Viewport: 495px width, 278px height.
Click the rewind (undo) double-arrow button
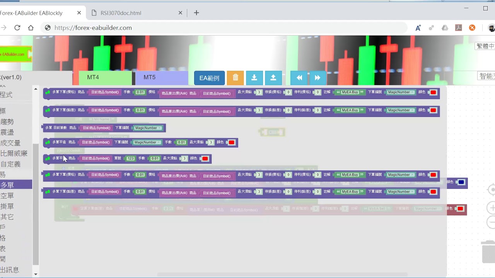tap(299, 78)
